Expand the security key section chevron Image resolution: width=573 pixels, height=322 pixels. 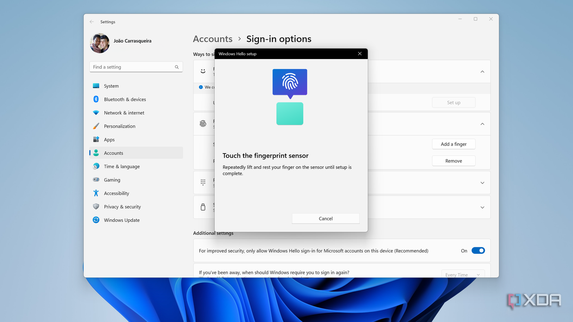482,207
